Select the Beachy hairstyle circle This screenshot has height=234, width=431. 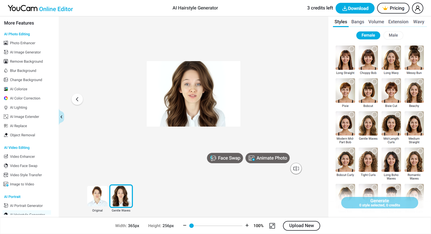pos(420,82)
